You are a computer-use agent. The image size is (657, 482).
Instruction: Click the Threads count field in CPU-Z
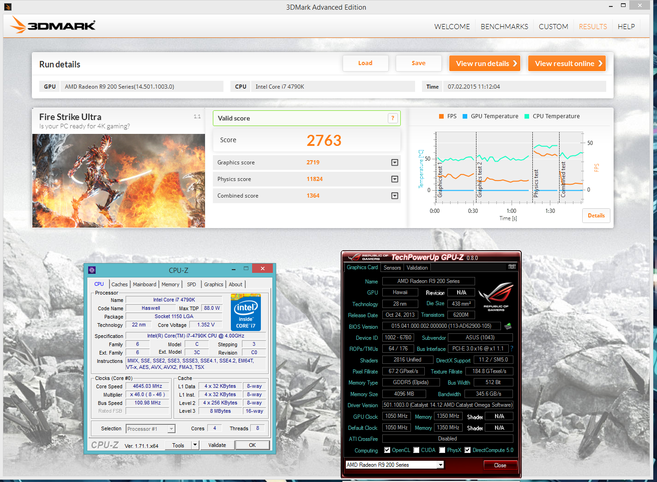(258, 428)
